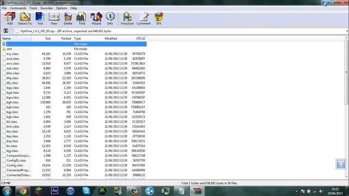Sort by the Size column header
349x196 pixels.
41,39
